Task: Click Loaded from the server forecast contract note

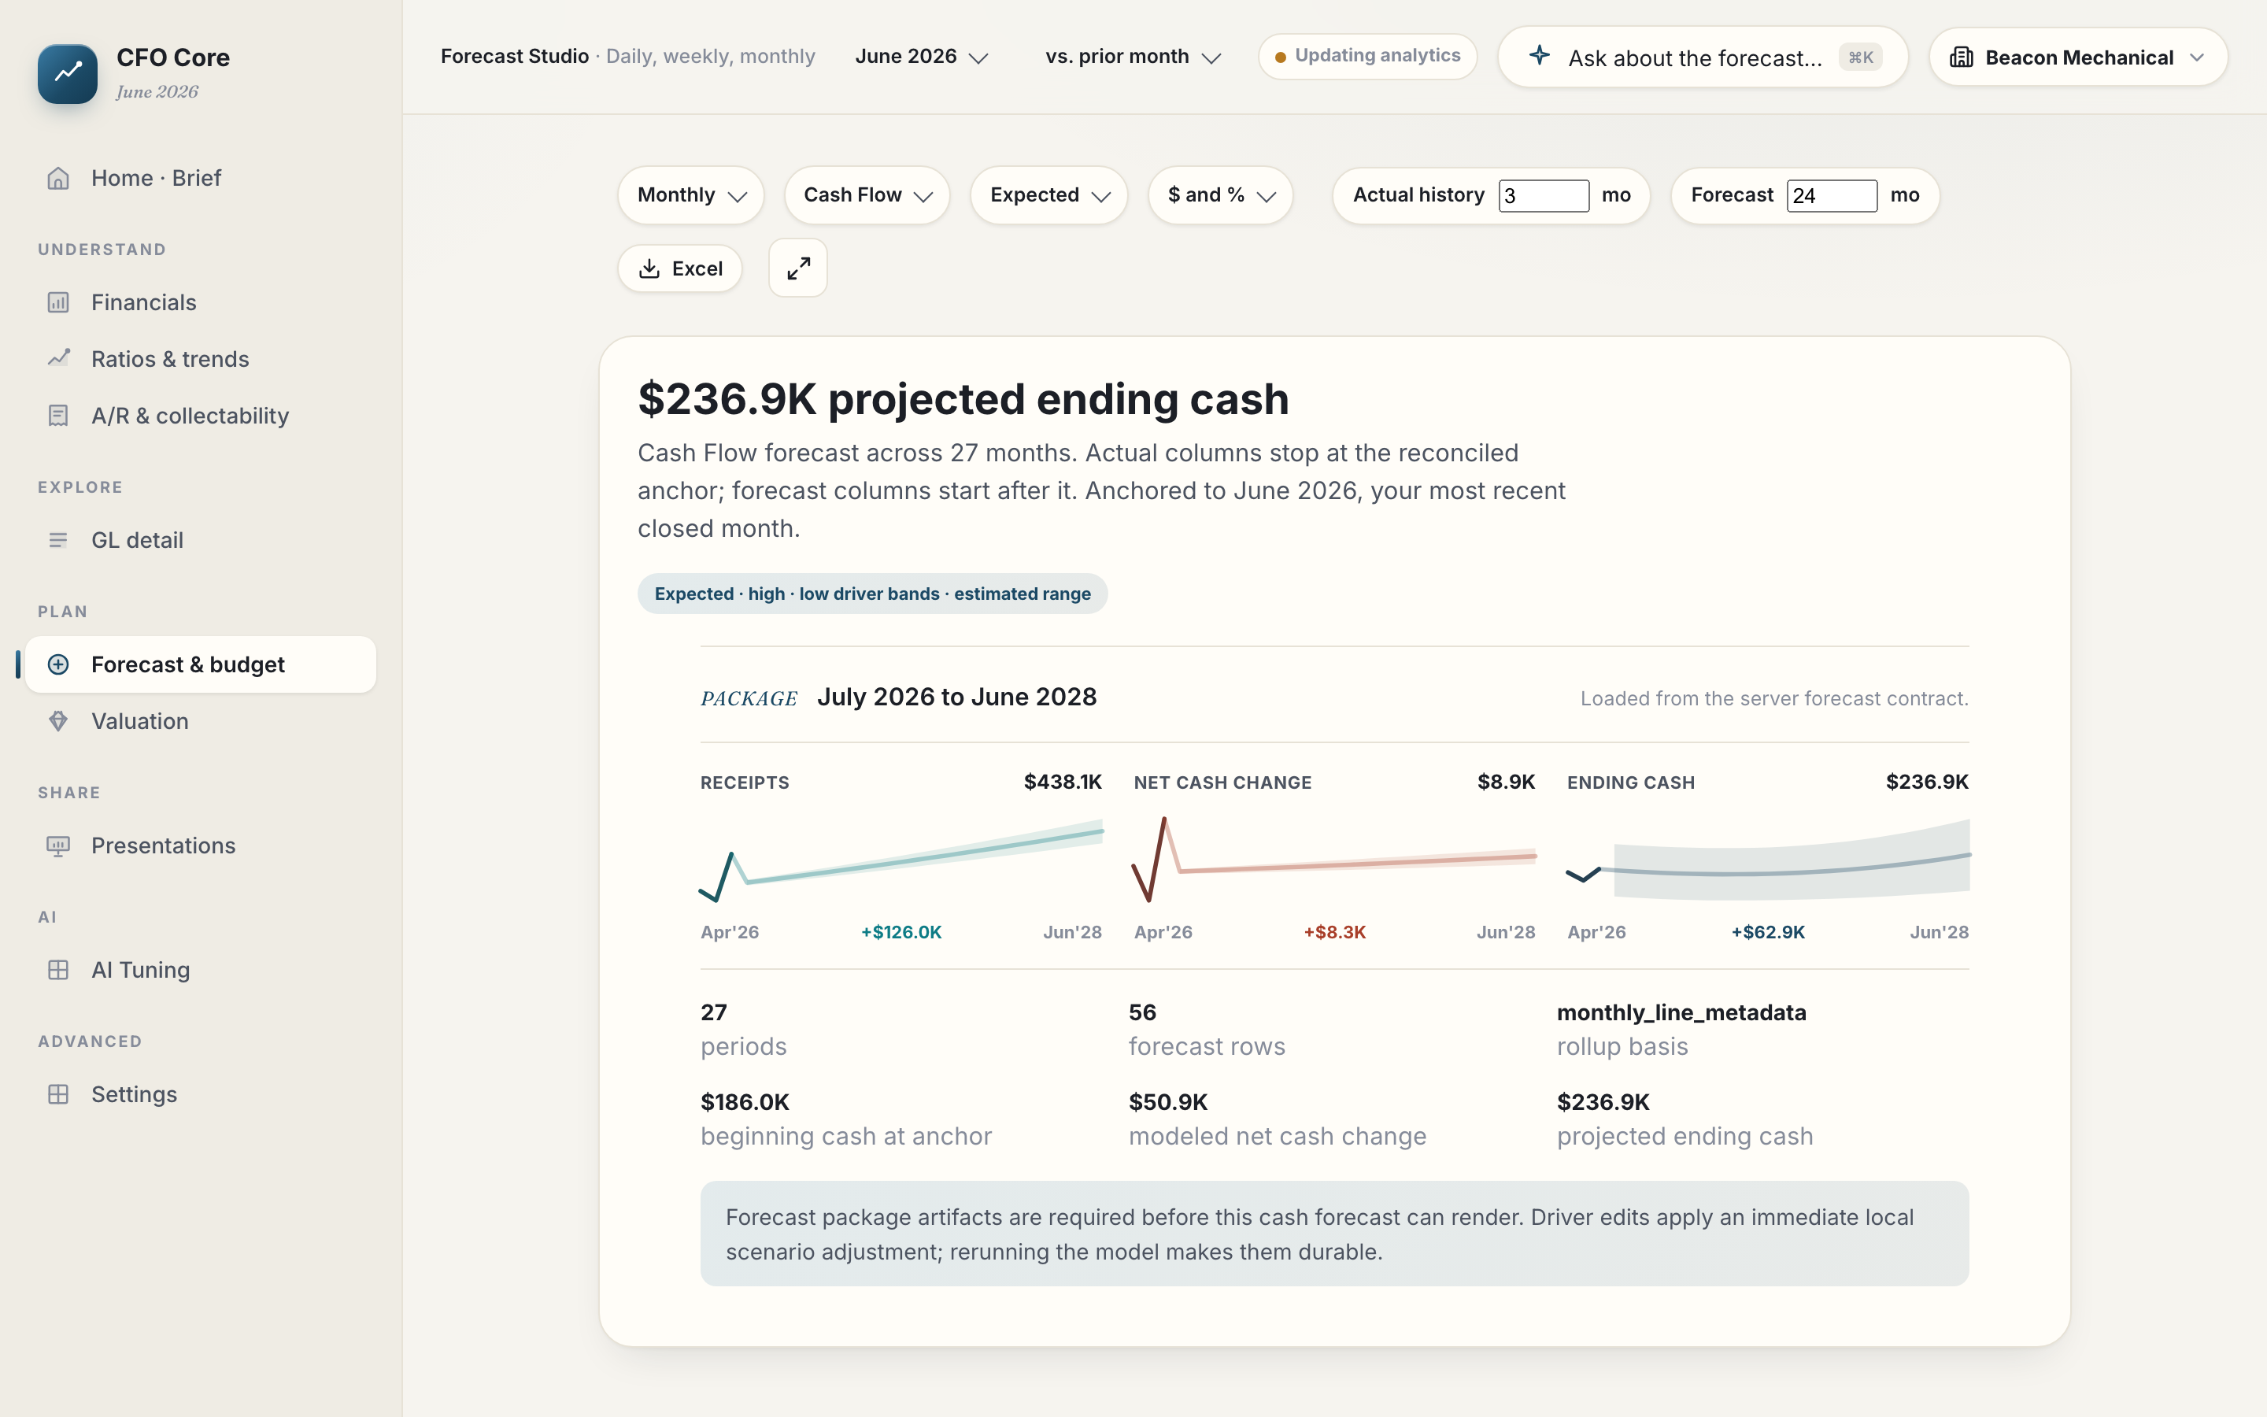Action: tap(1774, 698)
